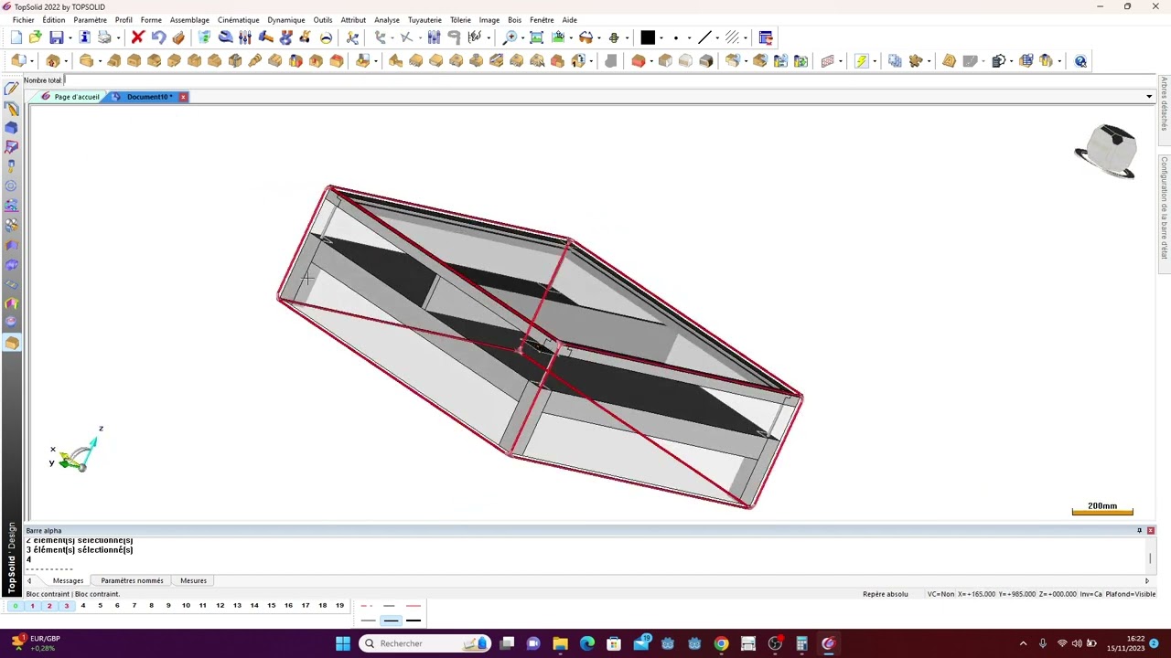Image resolution: width=1171 pixels, height=658 pixels.
Task: Open Google Chrome from the taskbar
Action: [x=721, y=643]
